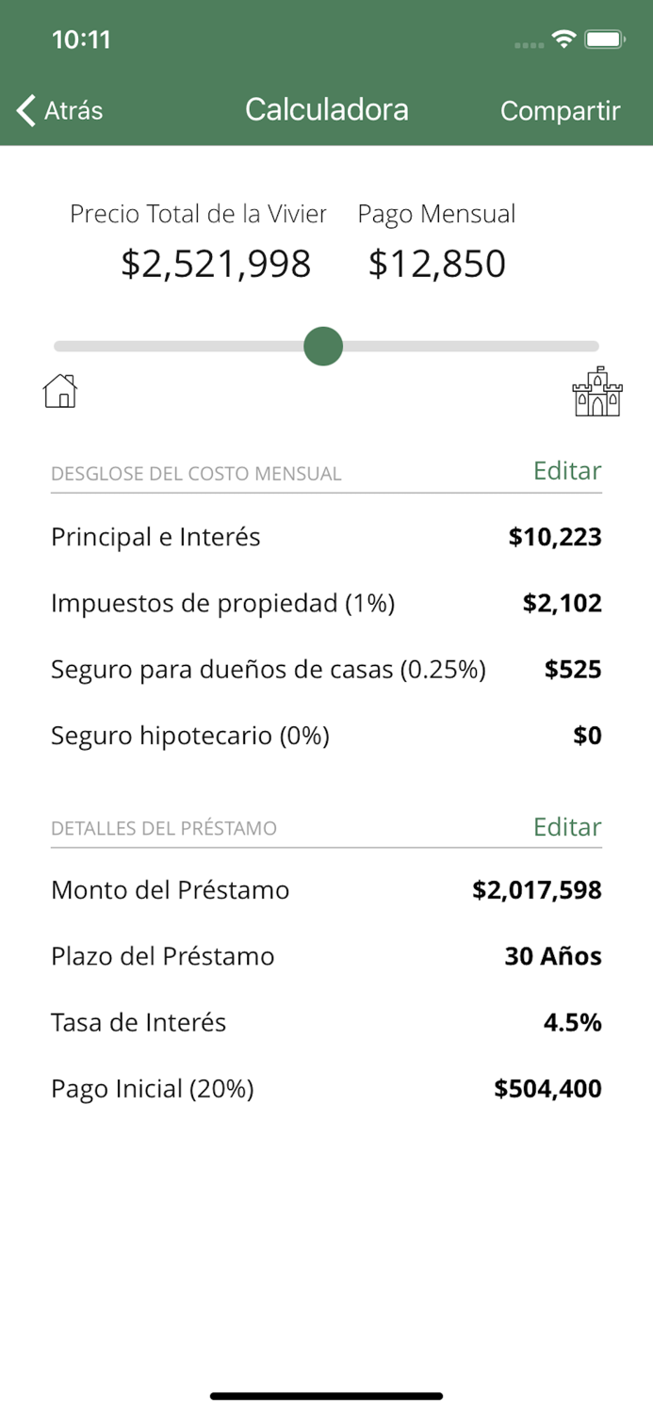
Task: Tap the cellular signal dots in the status bar
Action: (x=529, y=41)
